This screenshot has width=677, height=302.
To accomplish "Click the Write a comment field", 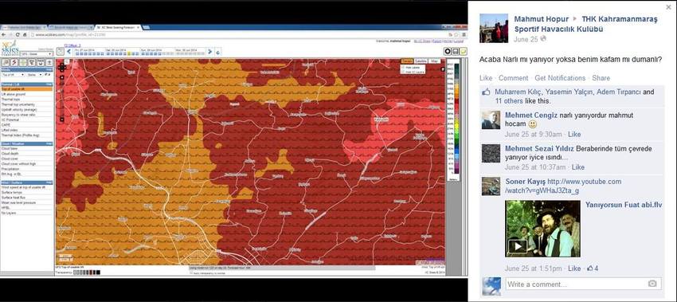I will point(583,284).
